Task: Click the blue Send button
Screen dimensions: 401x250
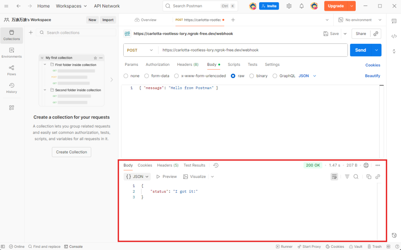Action: (x=361, y=50)
